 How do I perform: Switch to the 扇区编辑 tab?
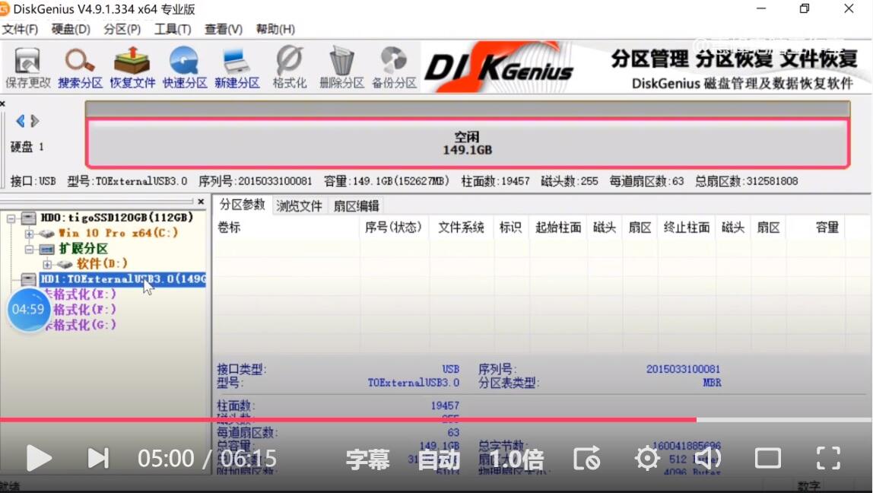pos(356,206)
